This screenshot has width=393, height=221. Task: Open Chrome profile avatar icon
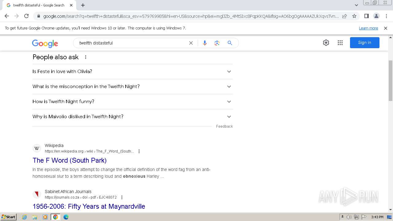(376, 16)
